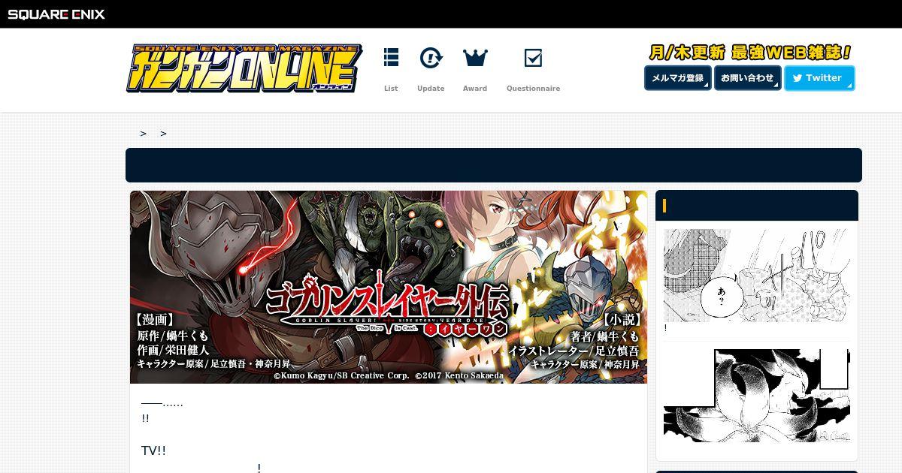Open the manga panel thumbnail with あ? bubble
The image size is (902, 473).
[757, 276]
